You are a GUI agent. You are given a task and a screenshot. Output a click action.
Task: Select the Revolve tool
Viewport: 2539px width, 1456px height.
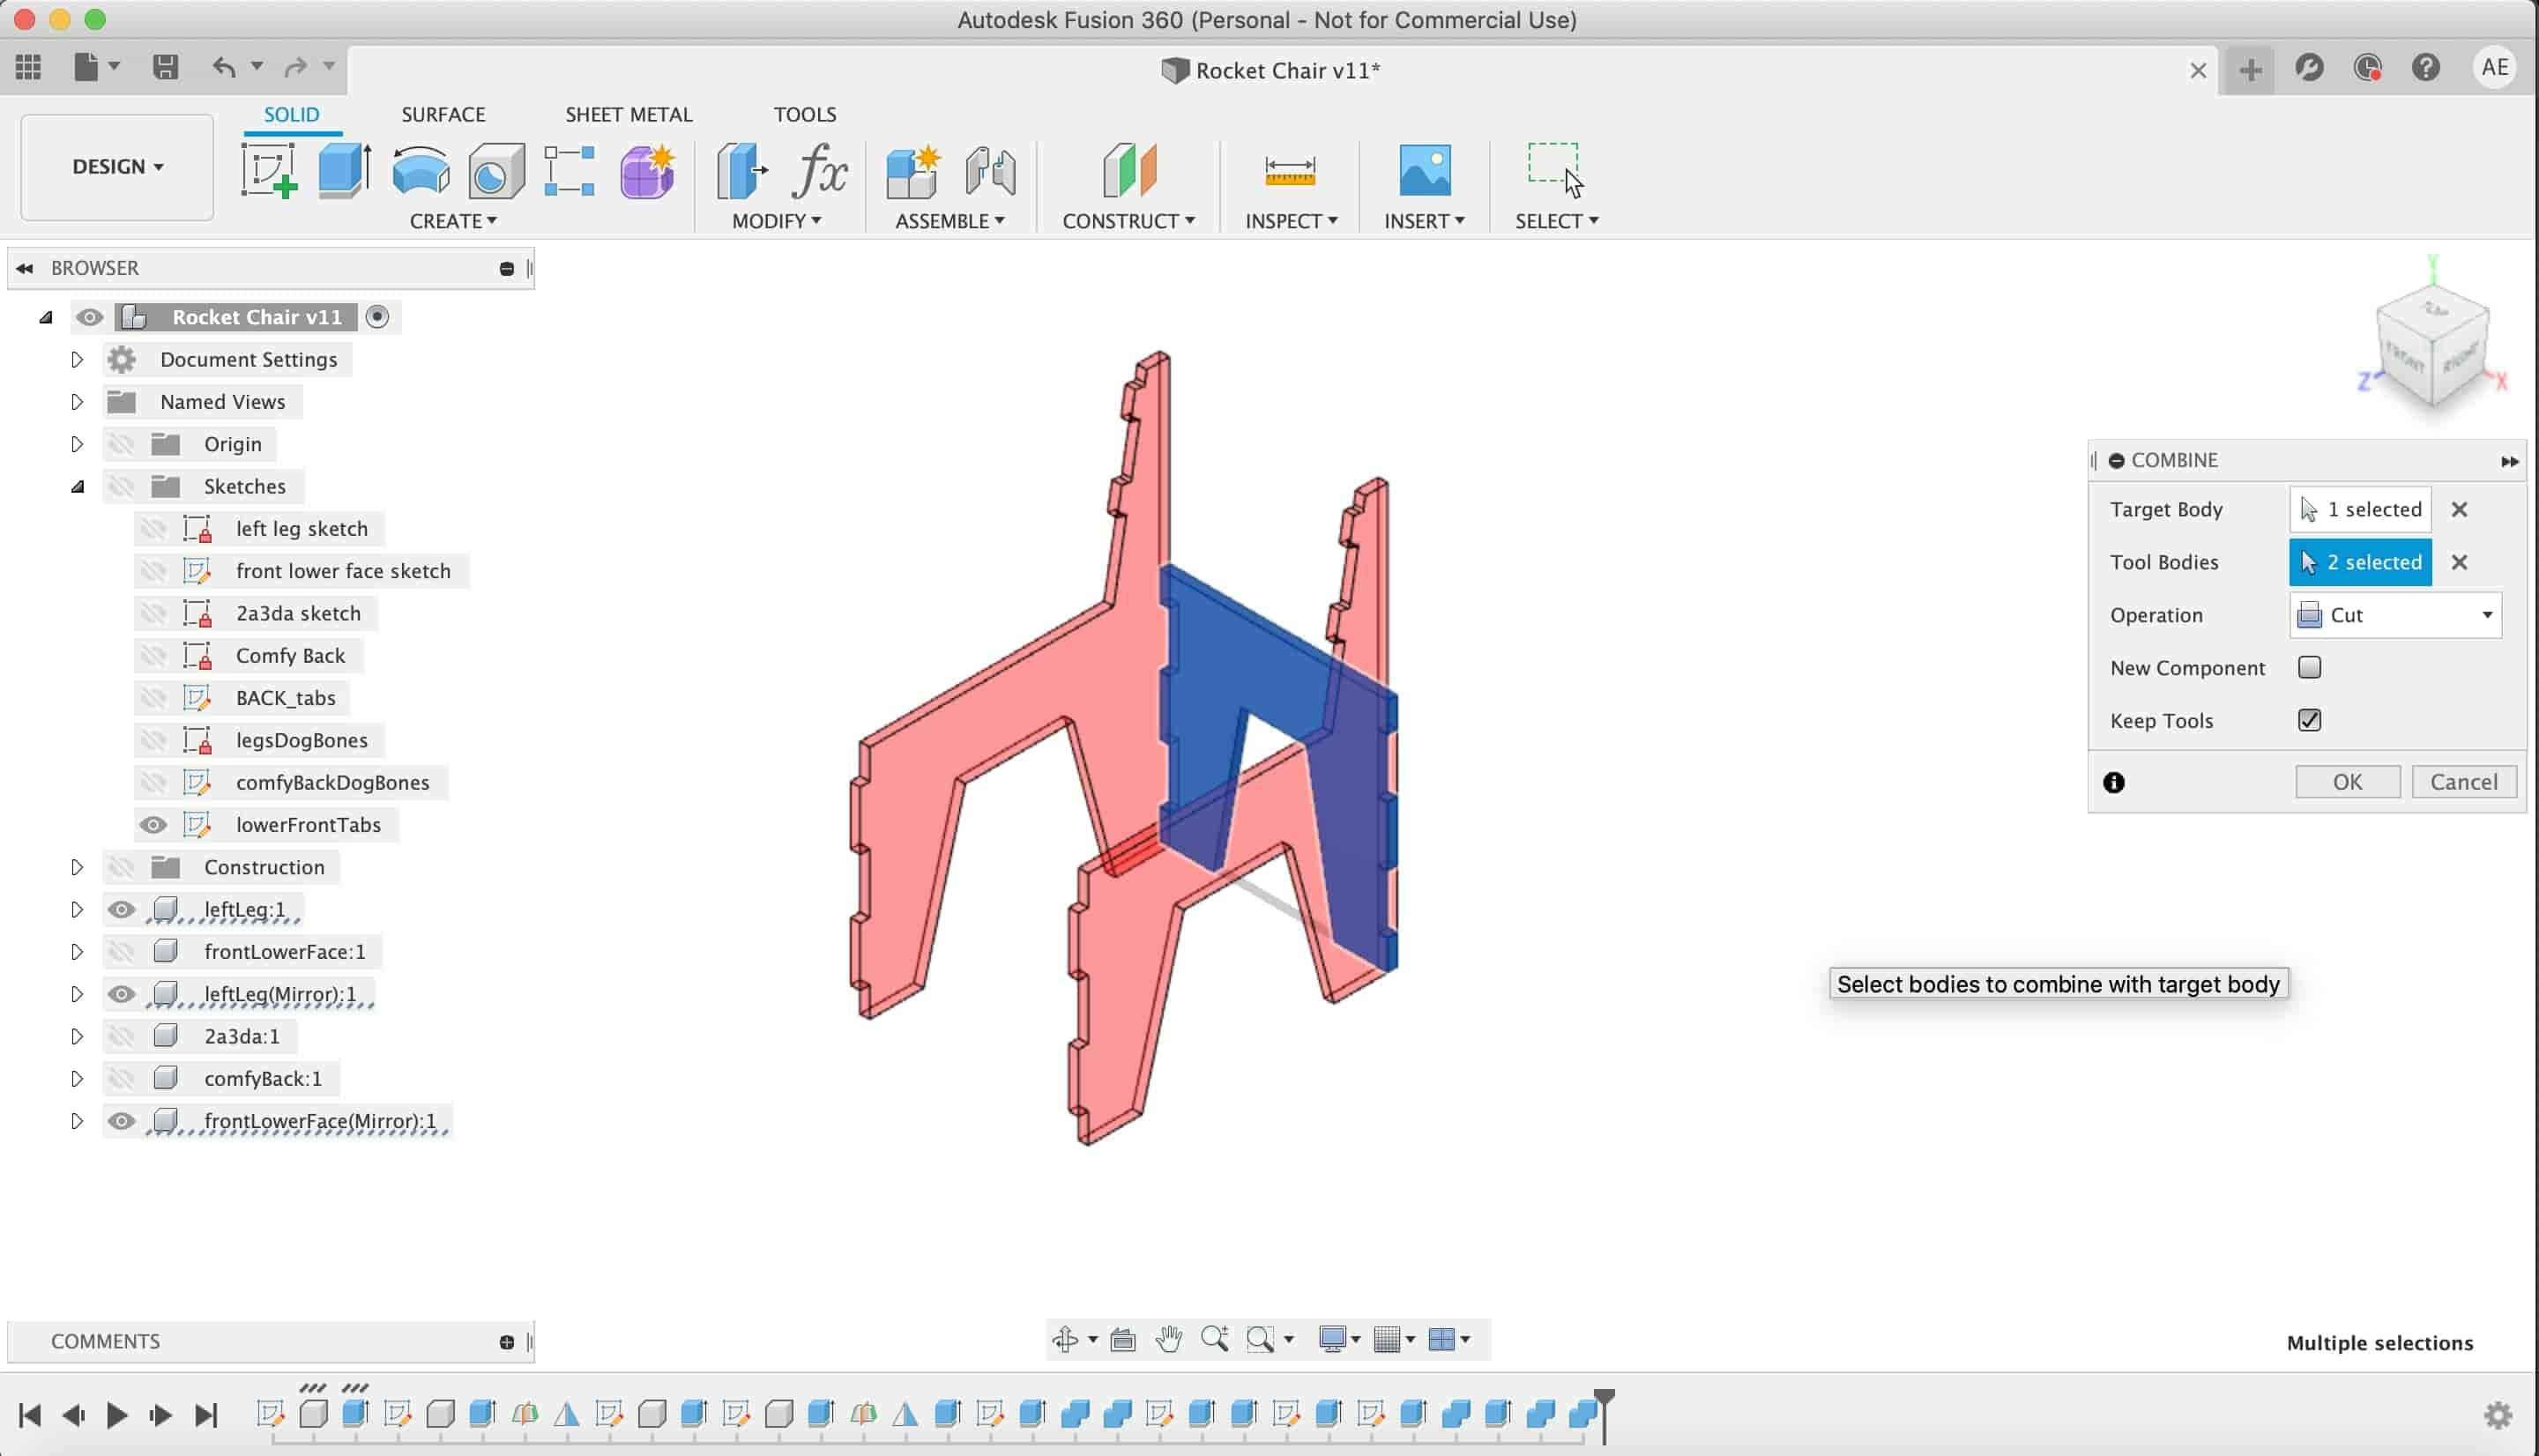(x=420, y=170)
